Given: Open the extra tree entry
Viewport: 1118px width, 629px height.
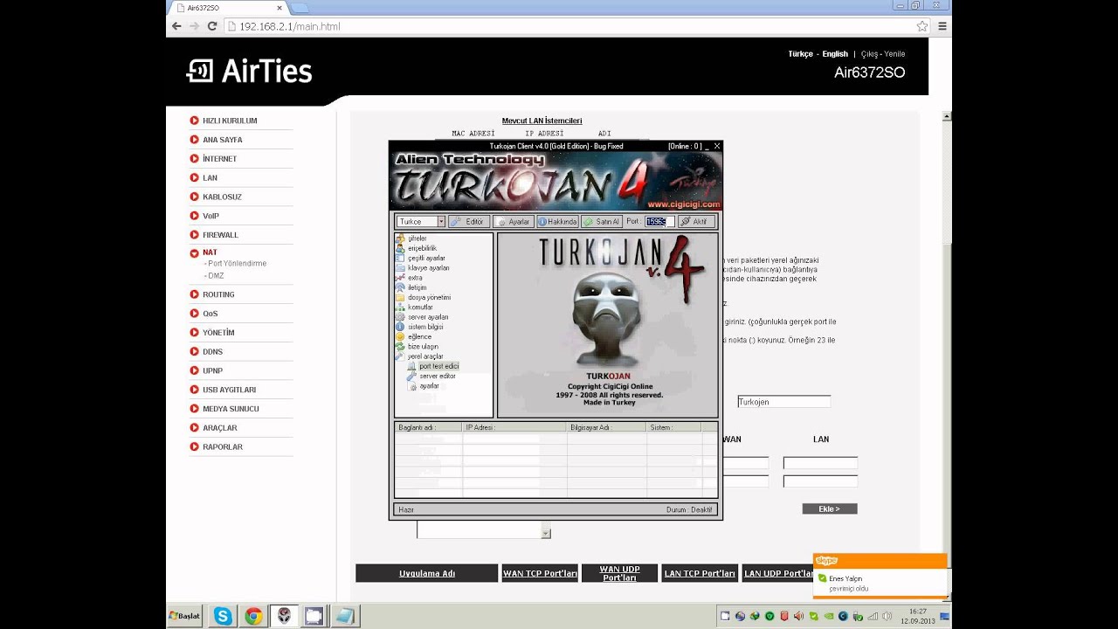Looking at the screenshot, I should [415, 278].
